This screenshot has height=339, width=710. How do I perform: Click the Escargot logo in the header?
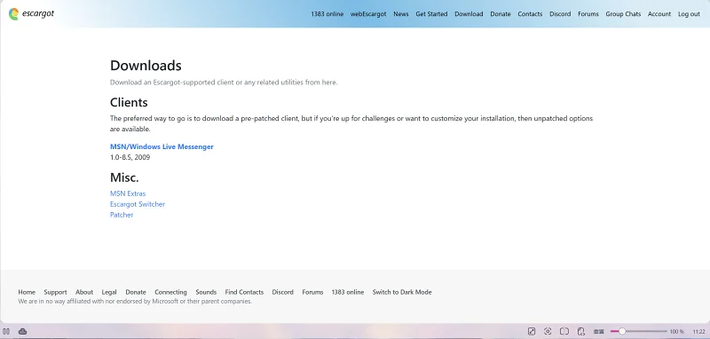click(x=31, y=14)
